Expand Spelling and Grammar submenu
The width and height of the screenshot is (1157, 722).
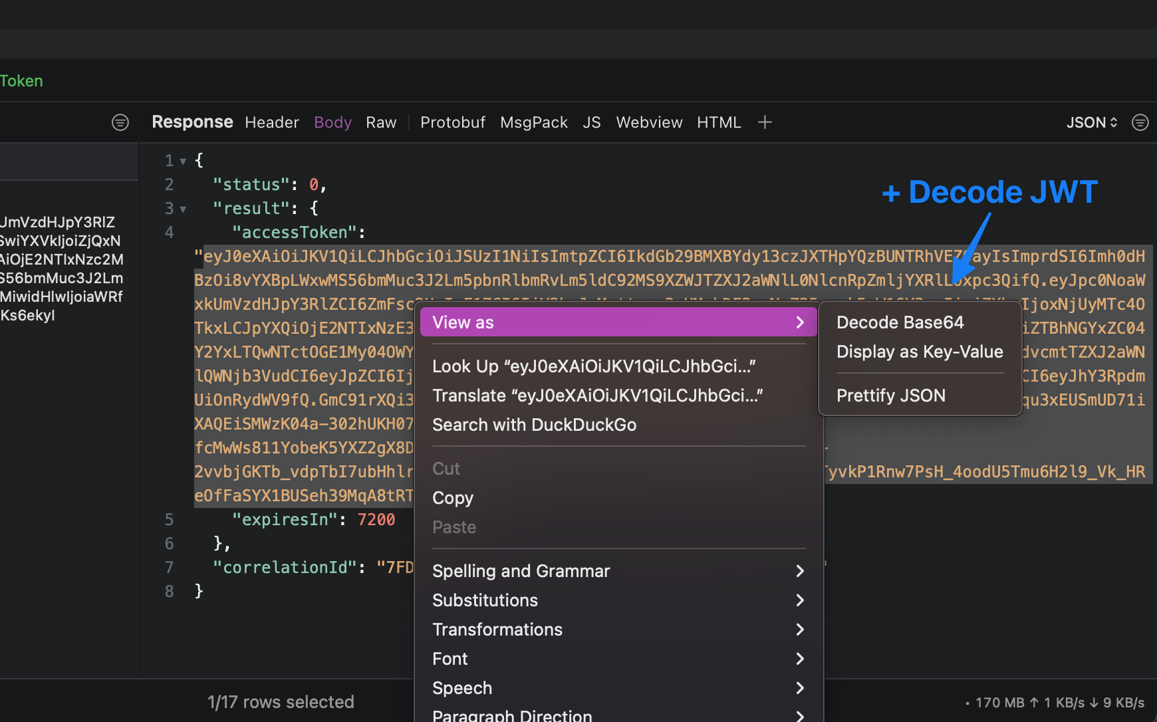[618, 571]
